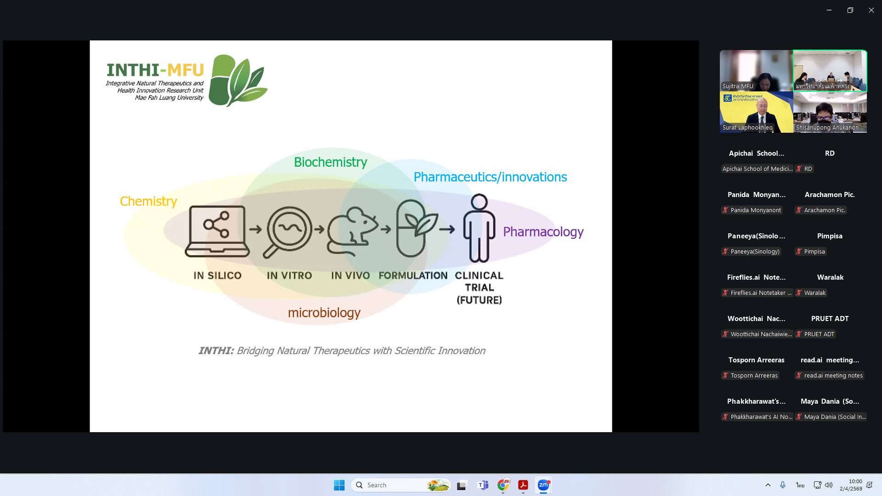Open Microsoft Teams from taskbar
882x496 pixels.
pyautogui.click(x=483, y=485)
